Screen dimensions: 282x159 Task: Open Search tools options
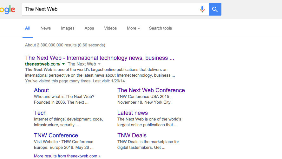click(x=160, y=28)
